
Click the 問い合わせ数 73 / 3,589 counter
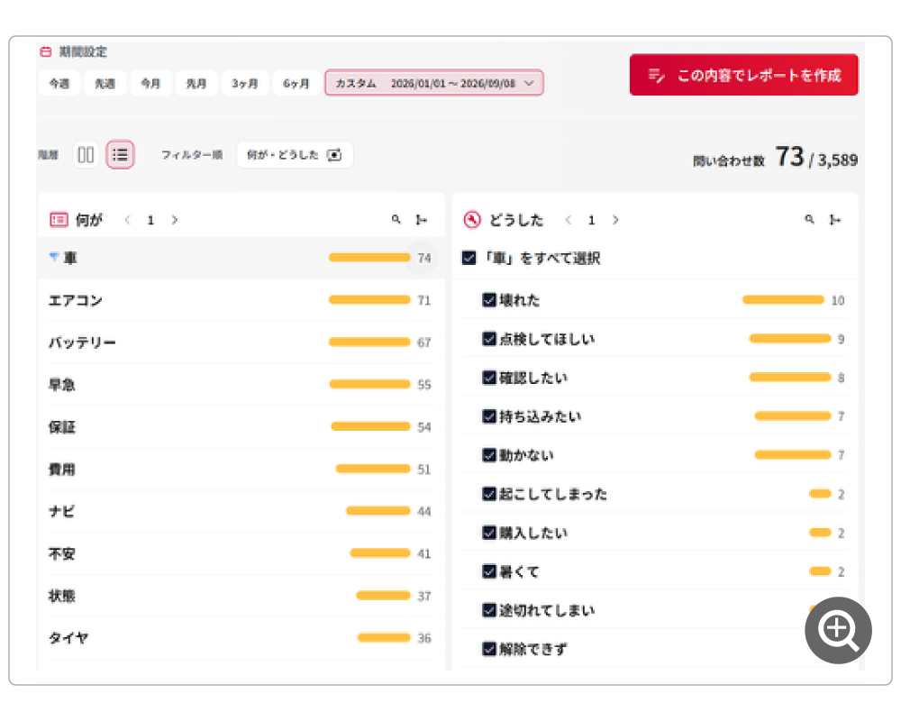pyautogui.click(x=775, y=157)
